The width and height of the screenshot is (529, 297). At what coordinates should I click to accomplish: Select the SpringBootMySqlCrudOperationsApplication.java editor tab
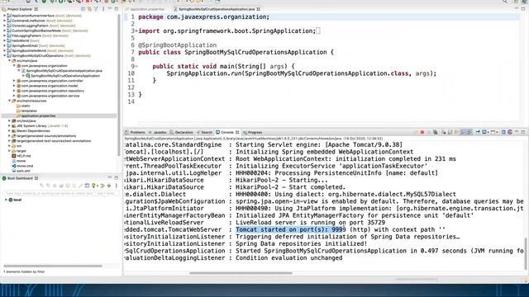coord(217,9)
